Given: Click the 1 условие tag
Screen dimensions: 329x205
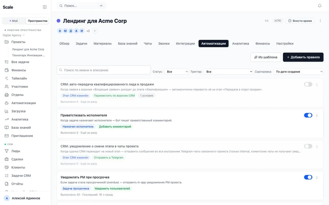Looking at the screenshot, I should [x=147, y=96].
